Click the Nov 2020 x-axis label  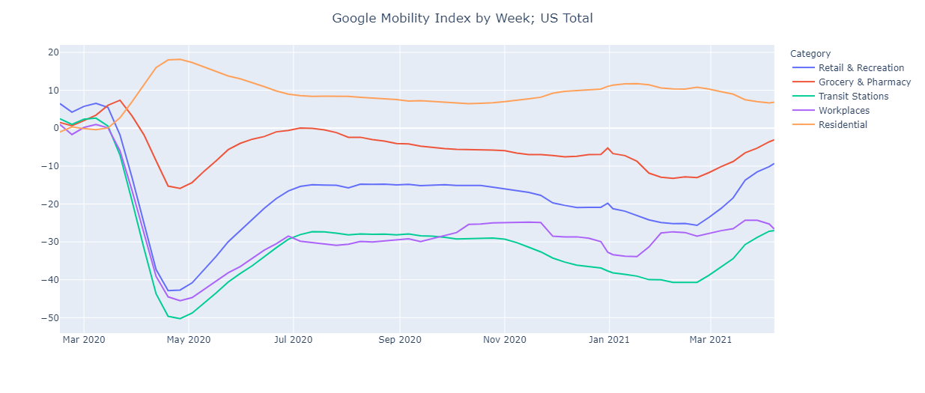[x=504, y=340]
